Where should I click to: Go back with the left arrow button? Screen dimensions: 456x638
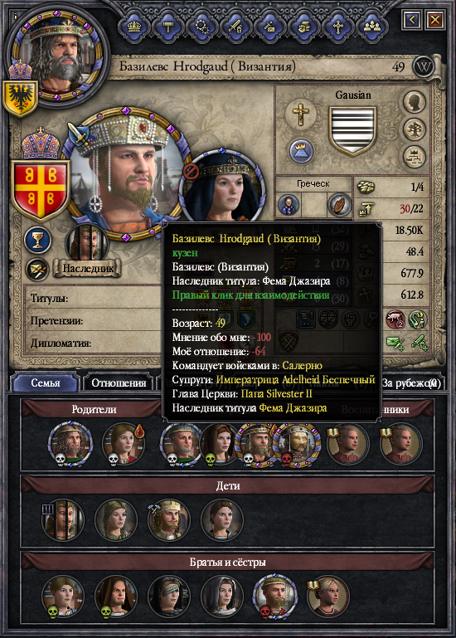pyautogui.click(x=412, y=19)
